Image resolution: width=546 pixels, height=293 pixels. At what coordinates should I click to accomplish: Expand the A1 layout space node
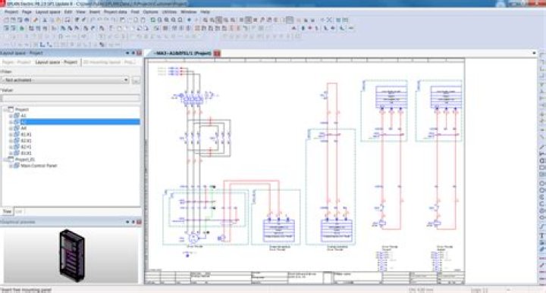pyautogui.click(x=11, y=116)
